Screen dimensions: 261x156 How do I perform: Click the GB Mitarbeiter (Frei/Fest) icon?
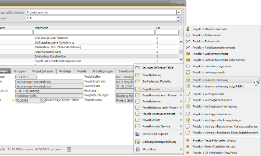point(188,153)
